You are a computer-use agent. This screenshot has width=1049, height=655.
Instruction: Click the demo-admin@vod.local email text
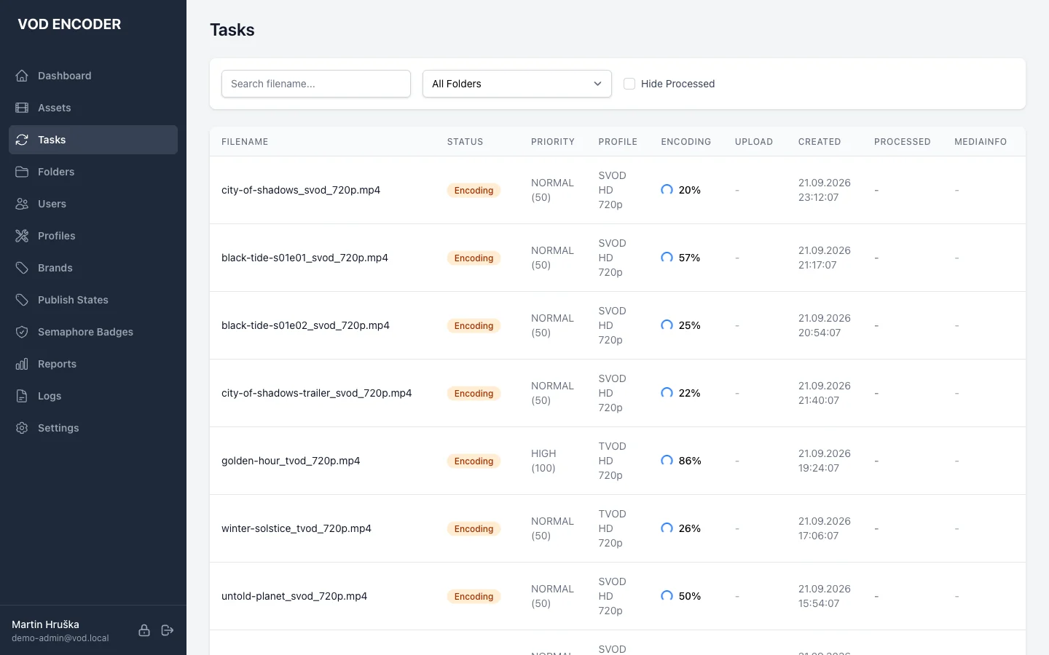(x=60, y=638)
